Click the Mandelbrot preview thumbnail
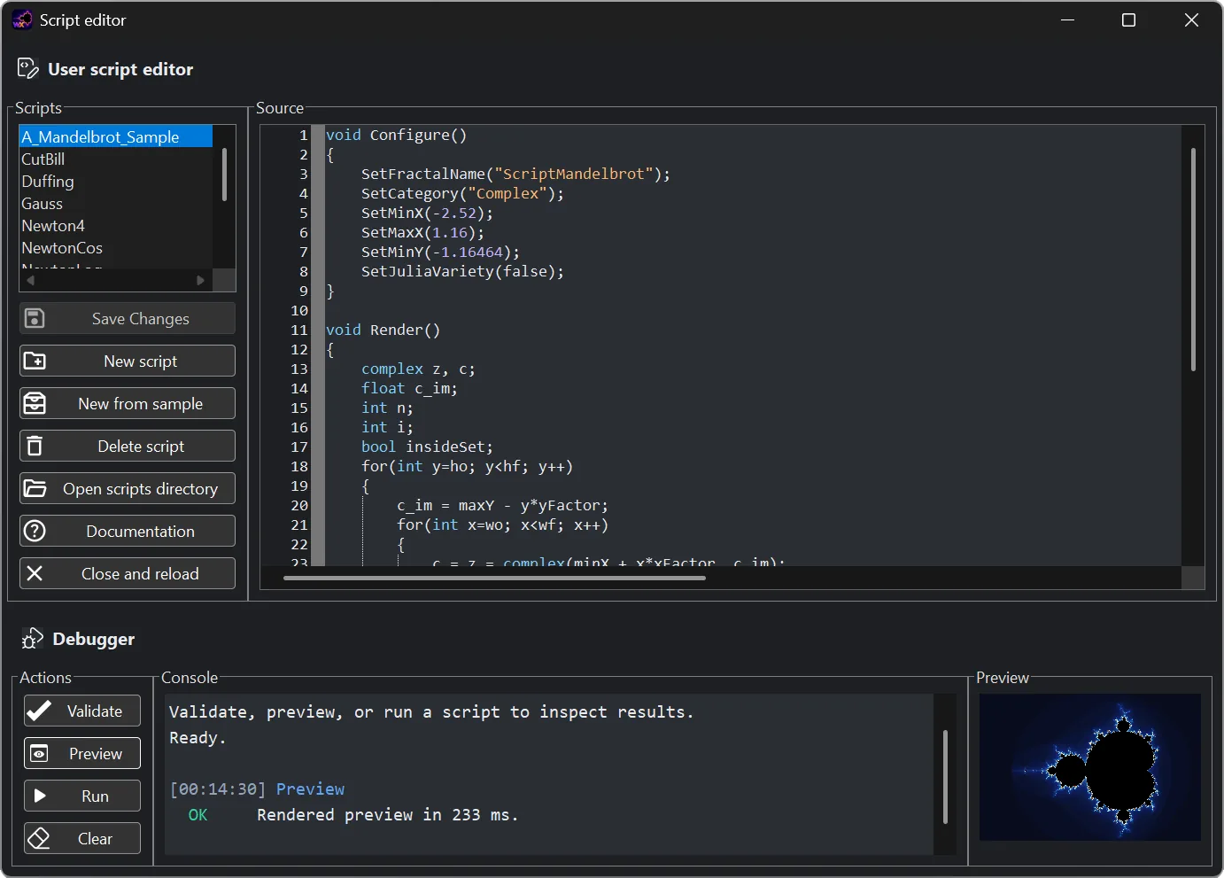 tap(1090, 767)
